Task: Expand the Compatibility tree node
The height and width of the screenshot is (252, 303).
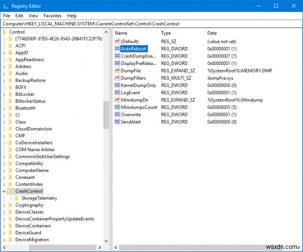Action: (x=4, y=164)
